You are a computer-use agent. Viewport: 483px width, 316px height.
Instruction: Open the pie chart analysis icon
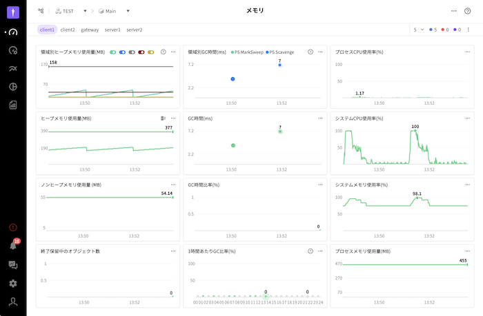click(x=12, y=87)
